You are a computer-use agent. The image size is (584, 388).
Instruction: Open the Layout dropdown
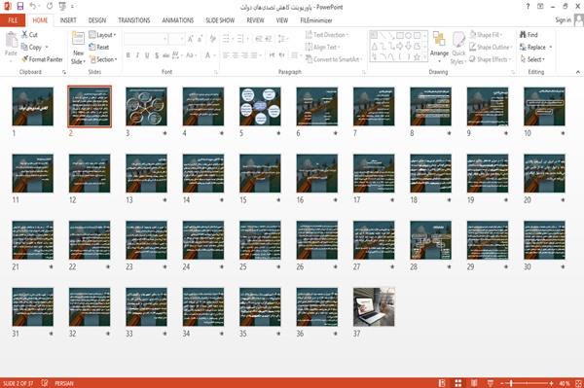coord(102,35)
